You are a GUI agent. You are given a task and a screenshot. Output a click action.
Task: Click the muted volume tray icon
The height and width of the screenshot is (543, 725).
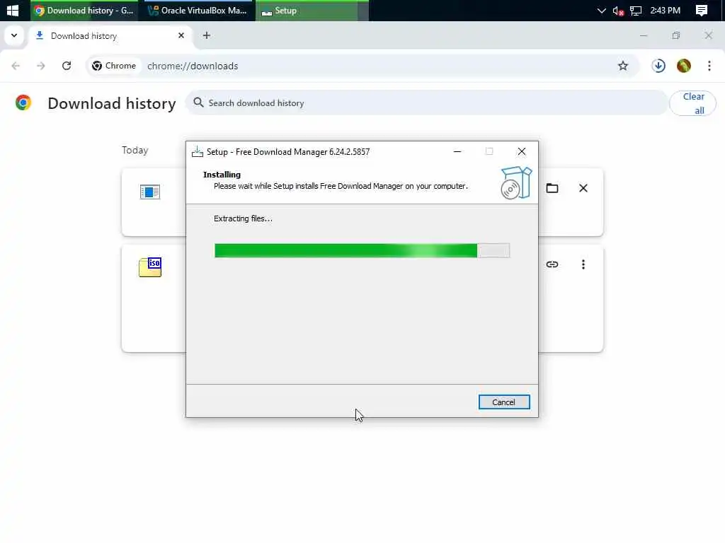point(617,11)
